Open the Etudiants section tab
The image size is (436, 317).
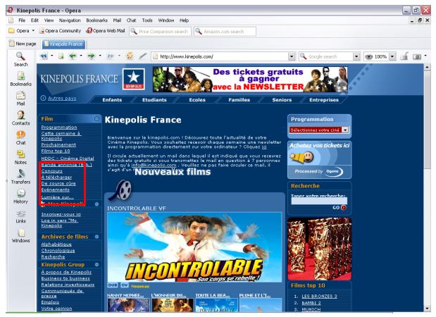154,100
